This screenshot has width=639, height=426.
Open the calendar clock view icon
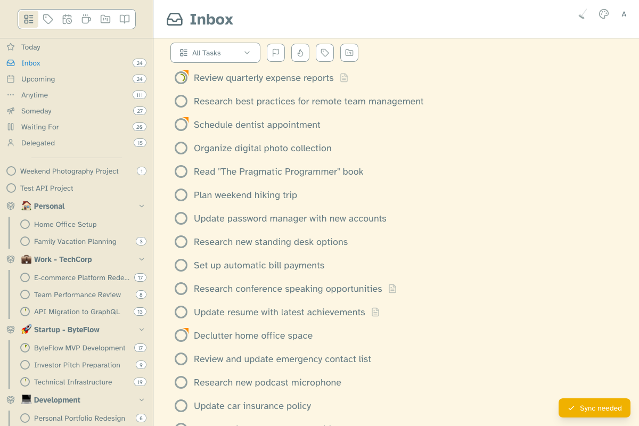coord(67,19)
